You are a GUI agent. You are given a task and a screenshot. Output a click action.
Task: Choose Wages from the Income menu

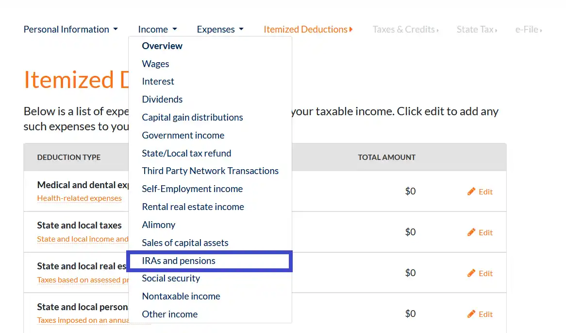pos(155,64)
